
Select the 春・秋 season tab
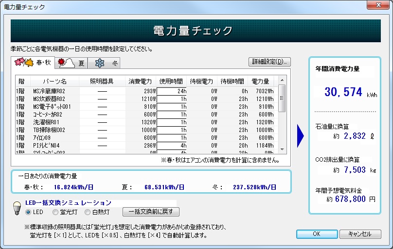pyautogui.click(x=33, y=62)
